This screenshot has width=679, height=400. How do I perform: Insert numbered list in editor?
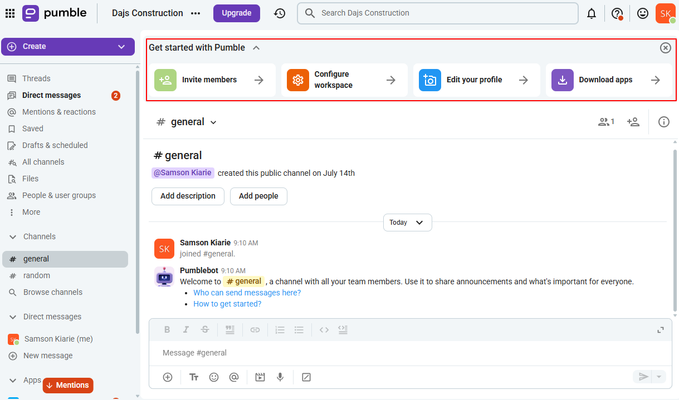[280, 330]
